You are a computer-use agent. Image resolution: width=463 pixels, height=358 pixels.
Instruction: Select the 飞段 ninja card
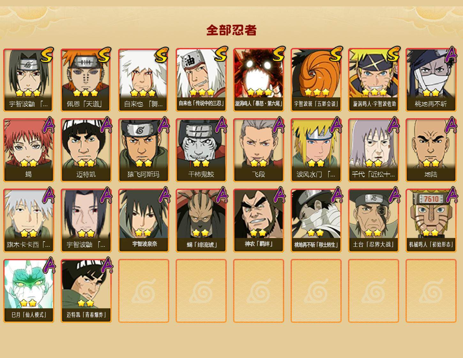258,150
